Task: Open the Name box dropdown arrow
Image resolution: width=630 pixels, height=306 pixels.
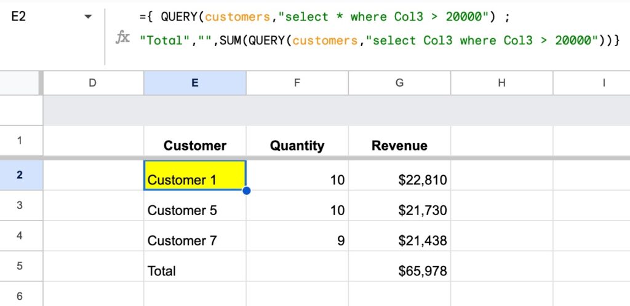Action: coord(87,17)
